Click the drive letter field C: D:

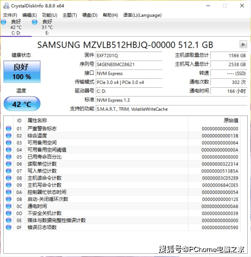[x=129, y=91]
